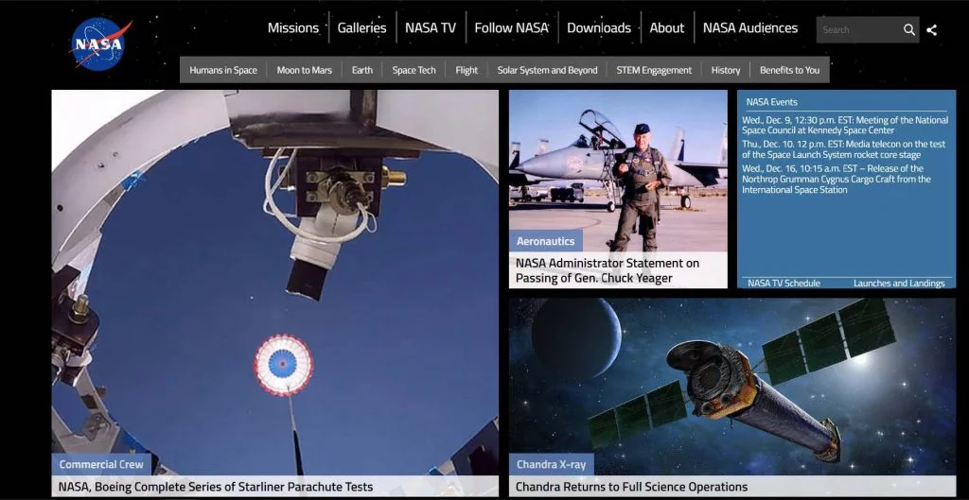
Task: Open the Missions menu
Action: click(x=292, y=27)
